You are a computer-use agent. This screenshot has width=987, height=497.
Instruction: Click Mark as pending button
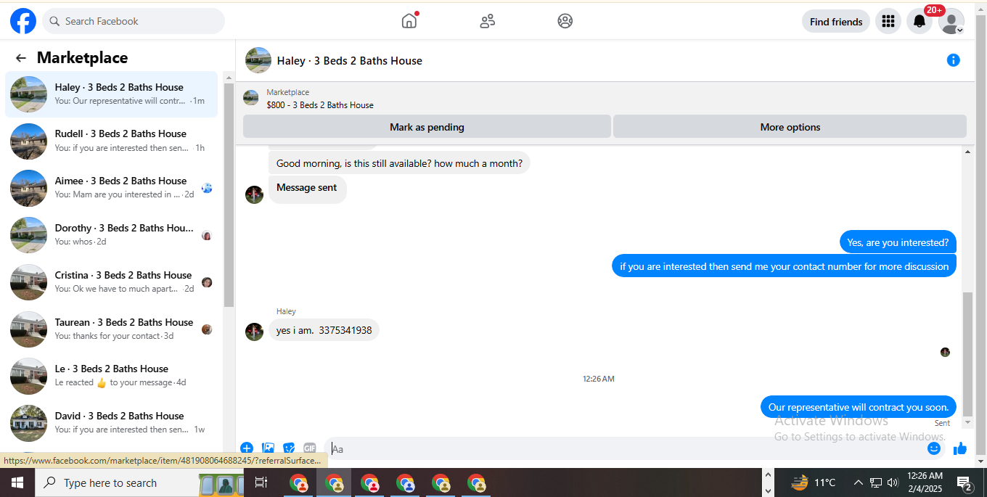(427, 127)
